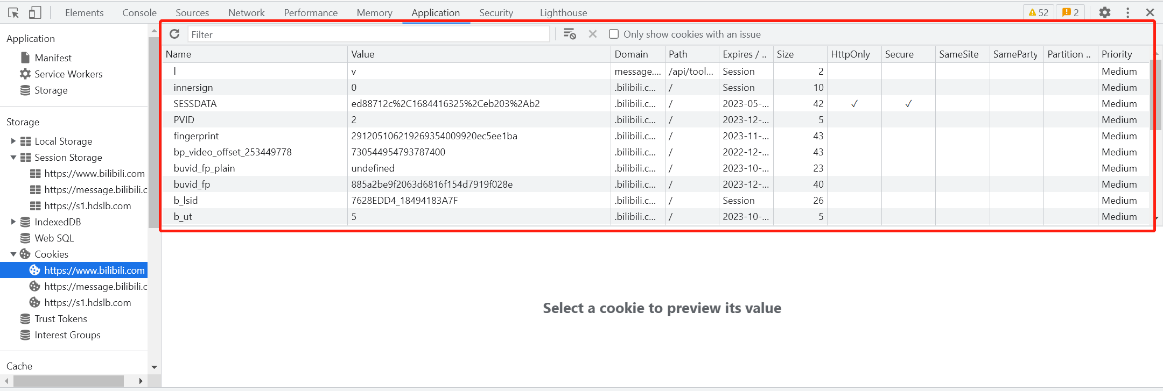1163x391 pixels.
Task: Select the SESSDATA cookie row
Action: (195, 104)
